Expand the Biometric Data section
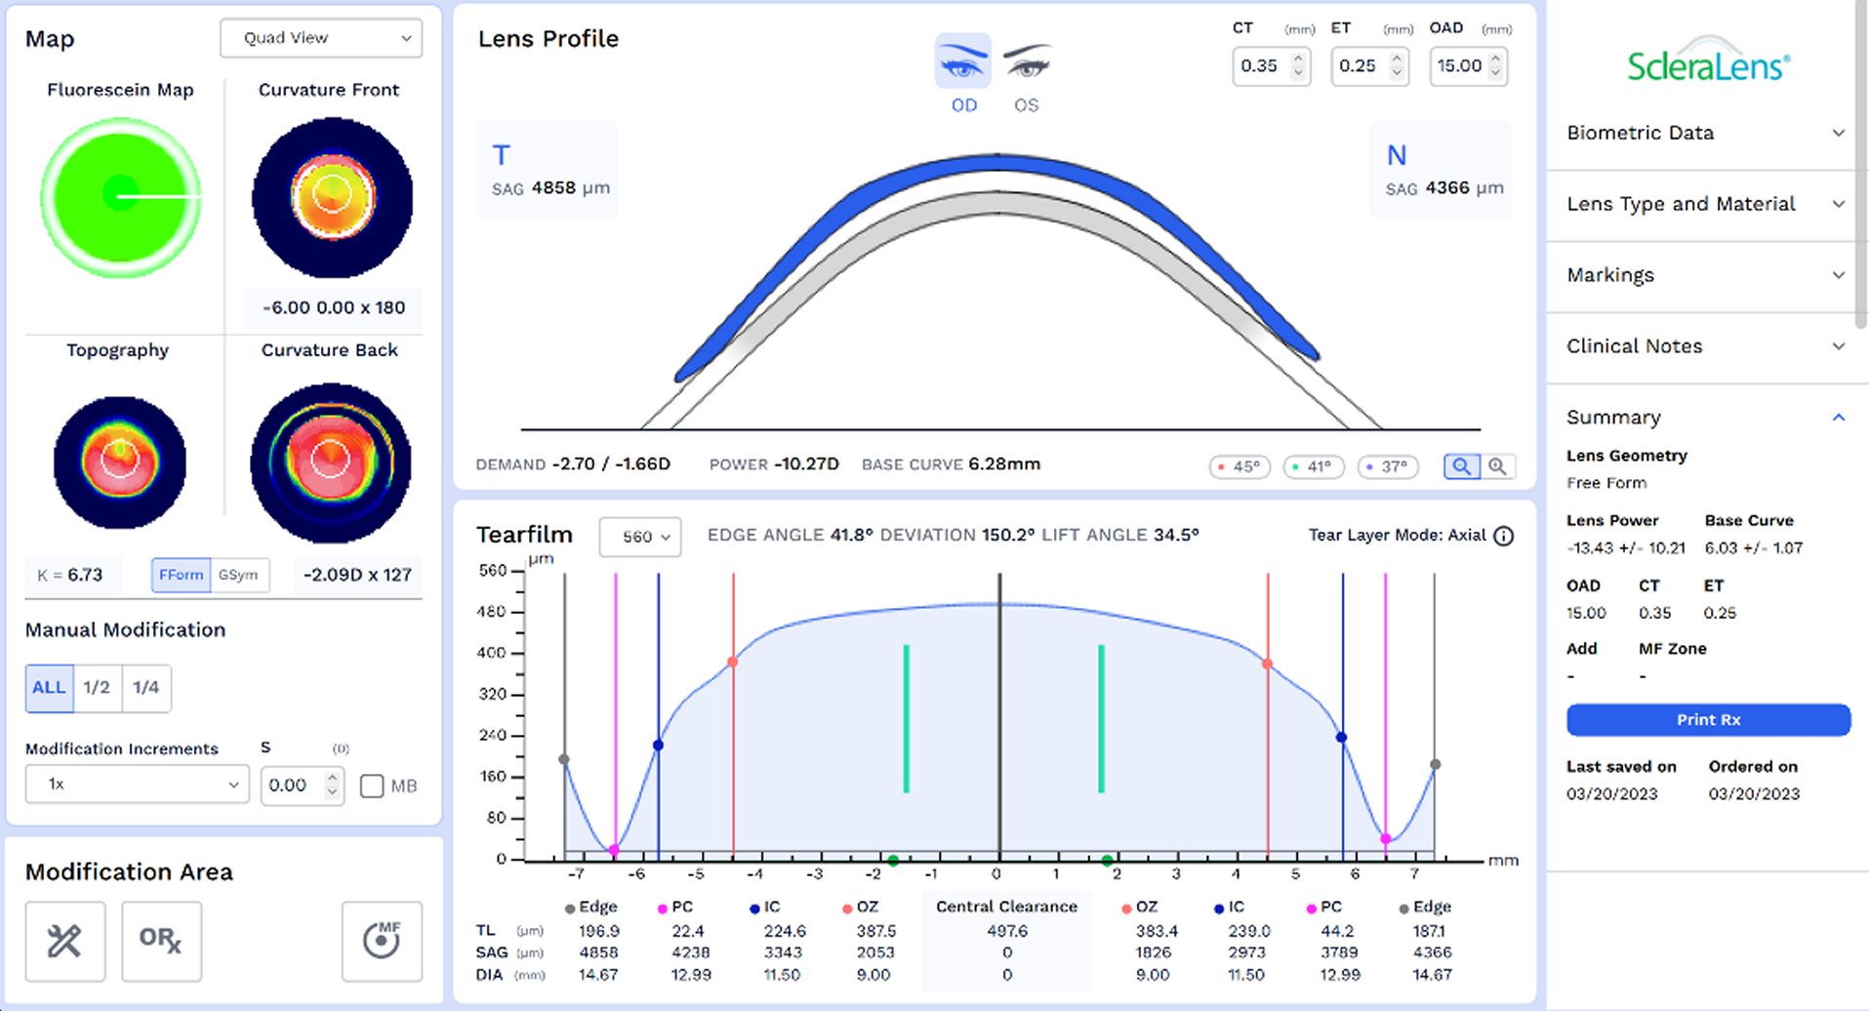The image size is (1869, 1011). click(x=1705, y=133)
